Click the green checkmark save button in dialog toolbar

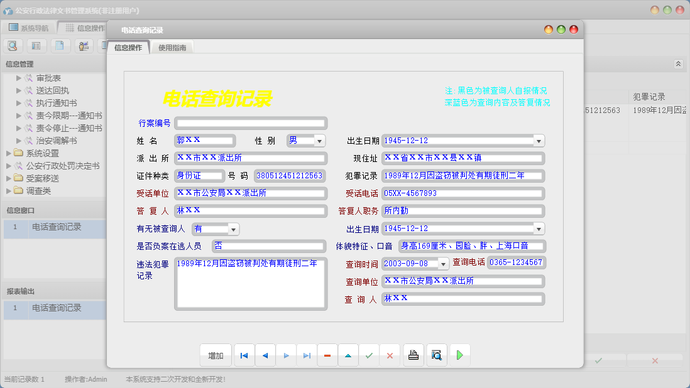pyautogui.click(x=369, y=355)
